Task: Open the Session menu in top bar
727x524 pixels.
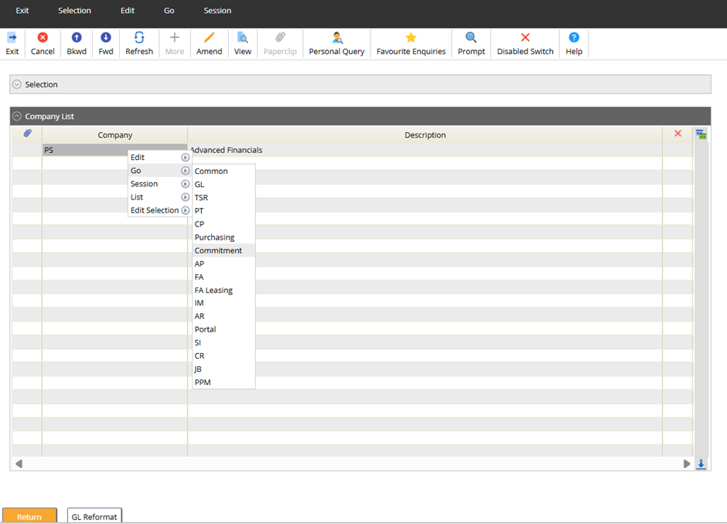Action: [x=217, y=11]
